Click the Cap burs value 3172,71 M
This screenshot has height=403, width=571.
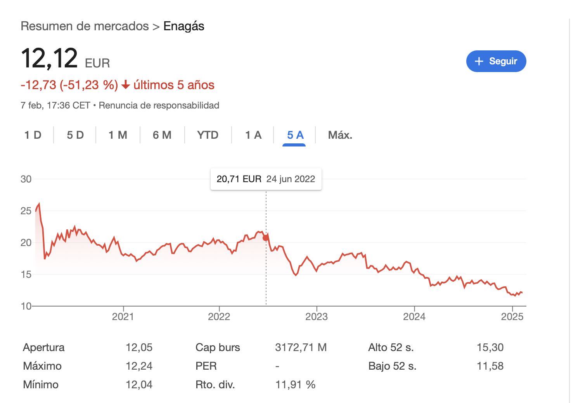[x=301, y=347]
